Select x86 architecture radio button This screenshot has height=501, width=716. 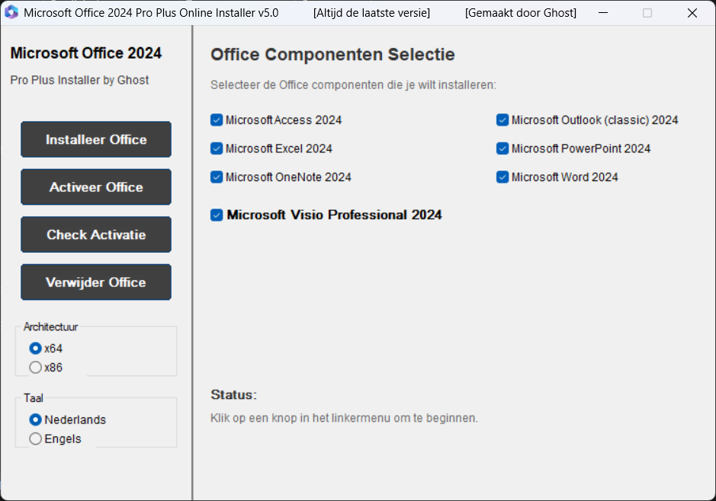(x=35, y=368)
